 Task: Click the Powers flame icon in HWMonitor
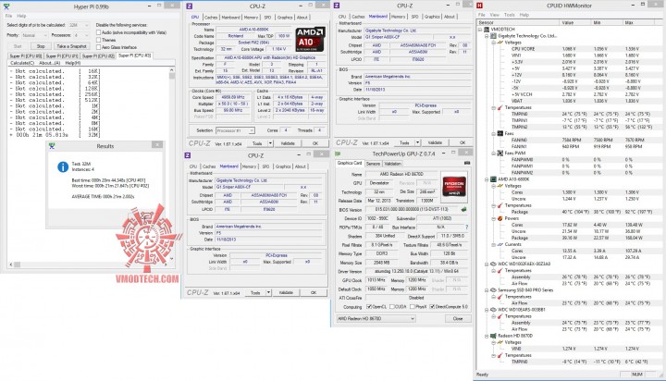tap(499, 218)
